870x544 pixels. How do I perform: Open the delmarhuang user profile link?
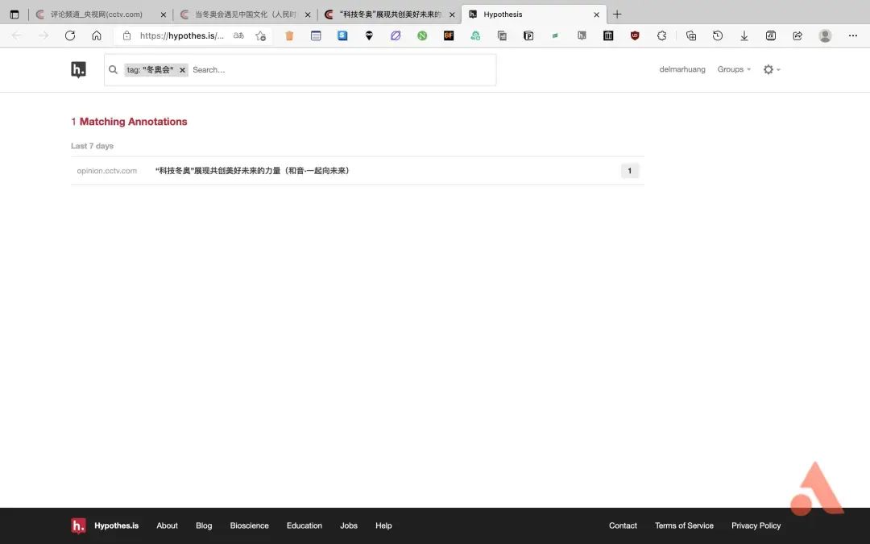click(x=682, y=69)
